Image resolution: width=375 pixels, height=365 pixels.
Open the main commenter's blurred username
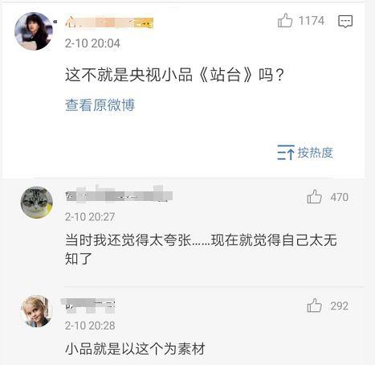pos(109,23)
